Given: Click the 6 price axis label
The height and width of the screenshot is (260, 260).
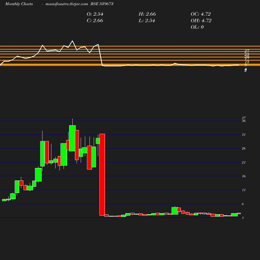Looking at the screenshot, I should [243, 204].
